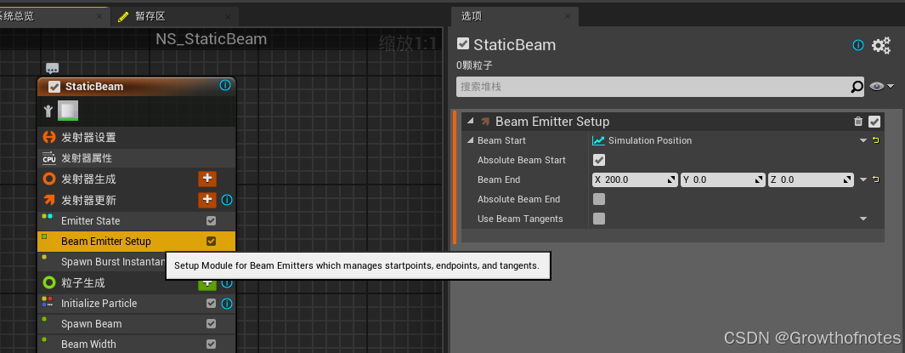
Task: Open the gears settings icon in 选项 panel
Action: (x=881, y=45)
